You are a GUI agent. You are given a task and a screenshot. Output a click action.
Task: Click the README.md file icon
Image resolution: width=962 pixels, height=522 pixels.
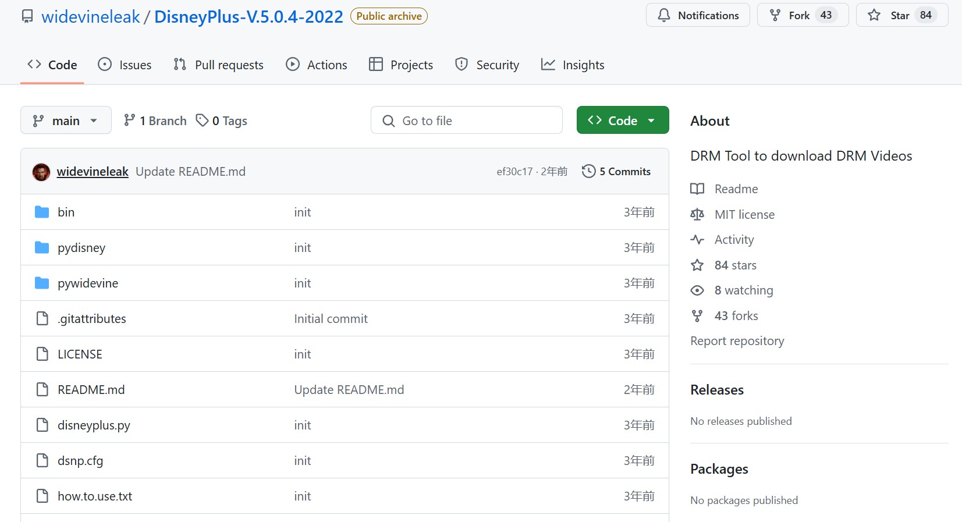point(42,389)
